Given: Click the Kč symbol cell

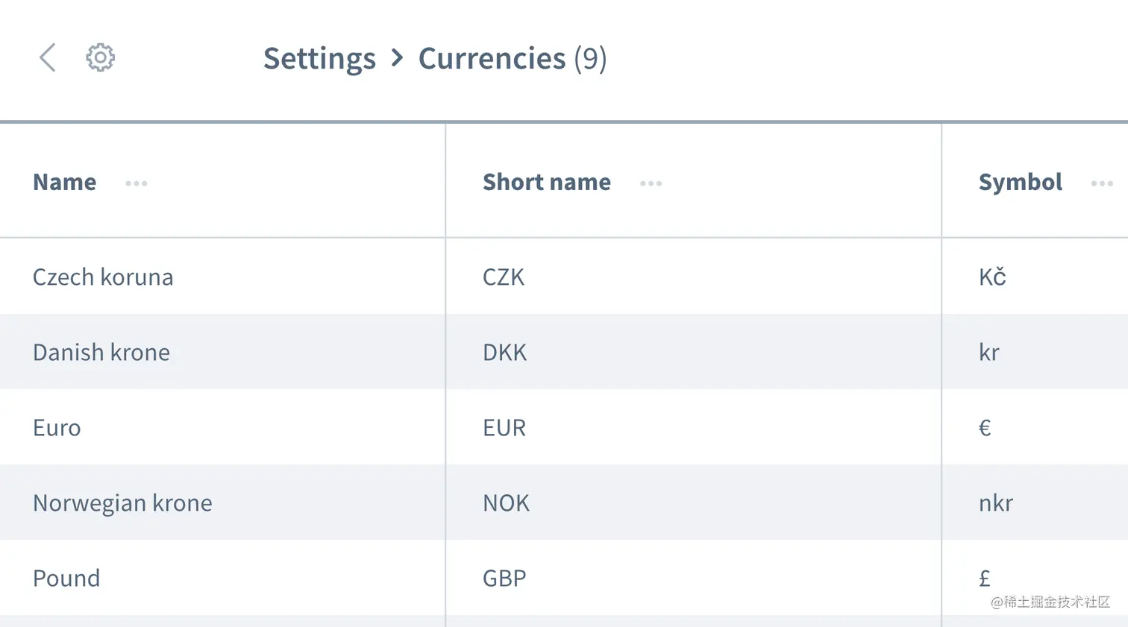Looking at the screenshot, I should [x=992, y=277].
